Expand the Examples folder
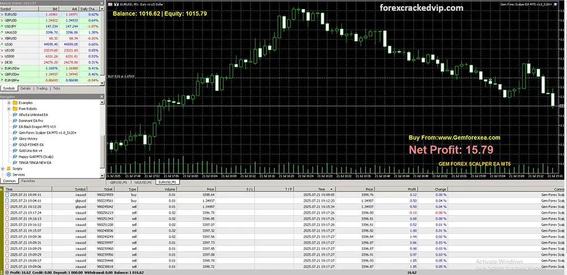This screenshot has height=275, width=567. pyautogui.click(x=9, y=103)
